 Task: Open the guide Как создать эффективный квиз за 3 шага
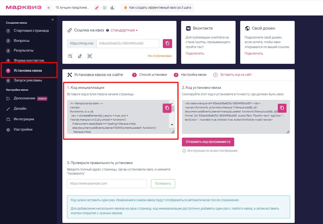pos(157,8)
